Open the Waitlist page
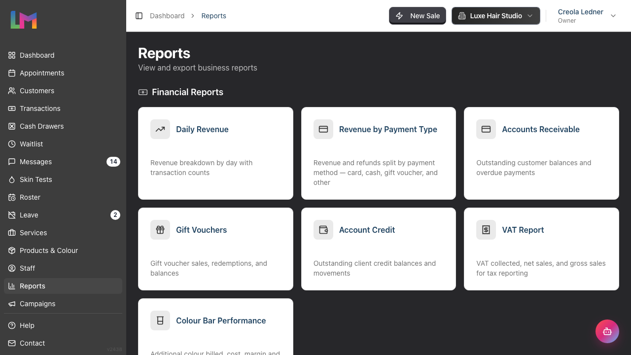 click(63, 144)
